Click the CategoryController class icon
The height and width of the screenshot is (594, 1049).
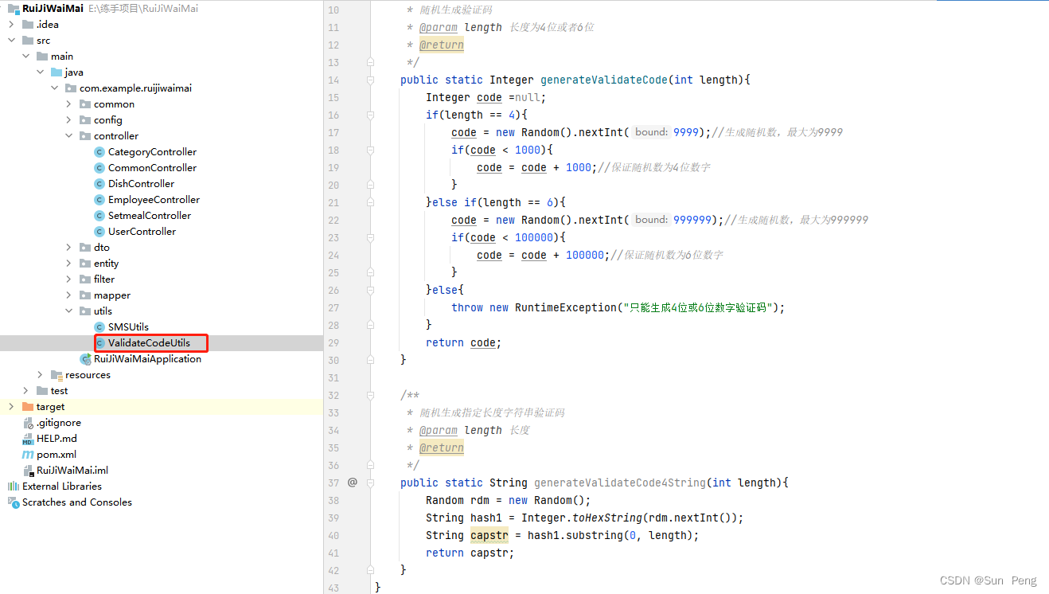click(x=99, y=152)
